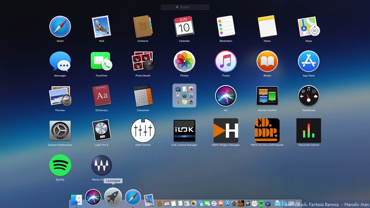Open Mission Control
The image size is (370, 208).
click(267, 96)
